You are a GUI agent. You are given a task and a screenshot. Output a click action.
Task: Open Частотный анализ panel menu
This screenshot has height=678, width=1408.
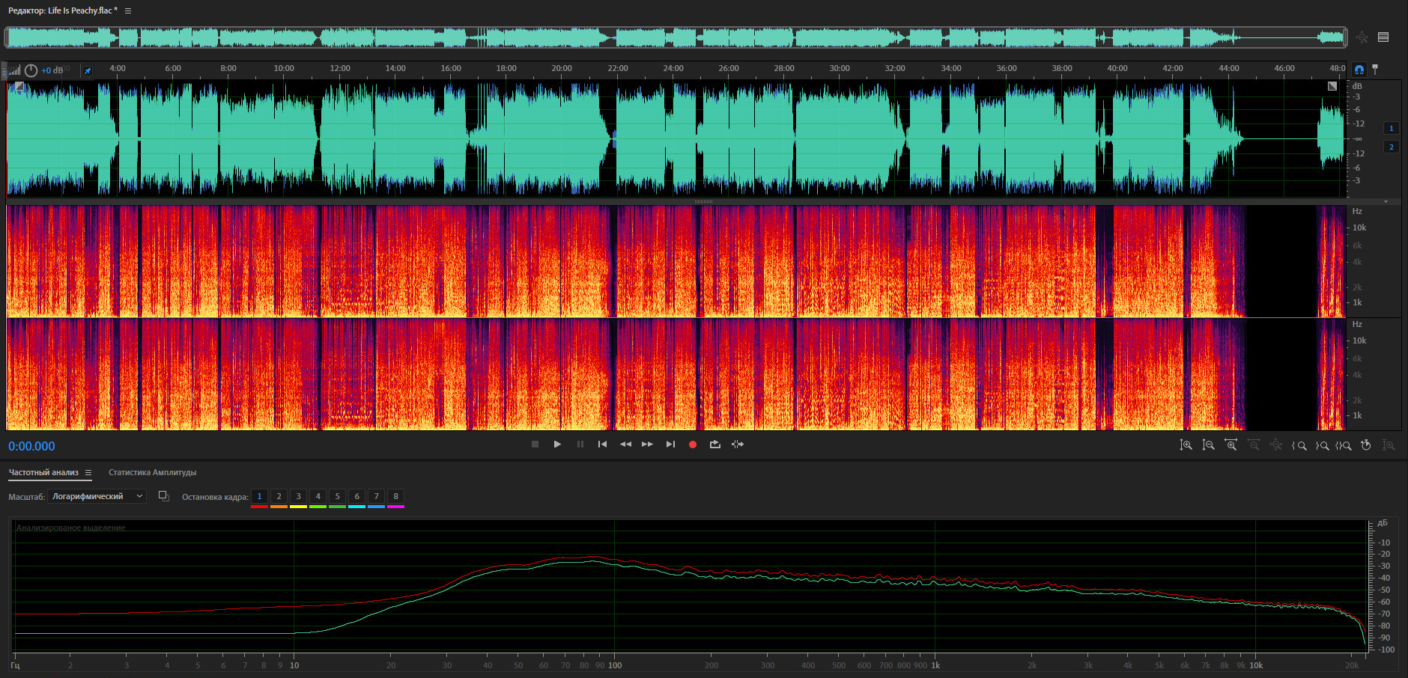(x=88, y=472)
